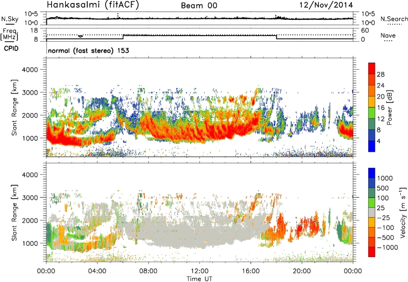The width and height of the screenshot is (408, 282).
Task: Click '1000' on the velocity panel range axis
Action: (x=30, y=243)
